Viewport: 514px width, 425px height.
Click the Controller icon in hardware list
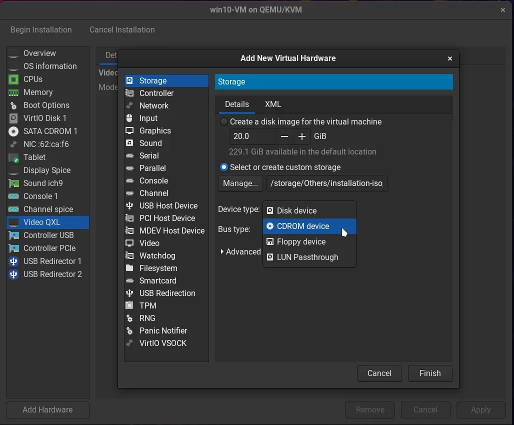click(x=130, y=93)
